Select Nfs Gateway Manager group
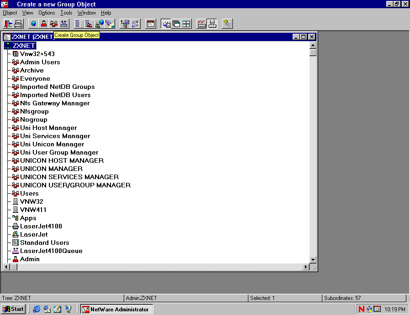 click(x=51, y=103)
